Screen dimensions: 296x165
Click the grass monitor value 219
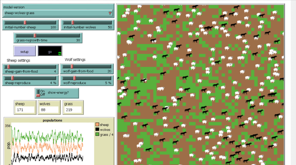(73, 110)
